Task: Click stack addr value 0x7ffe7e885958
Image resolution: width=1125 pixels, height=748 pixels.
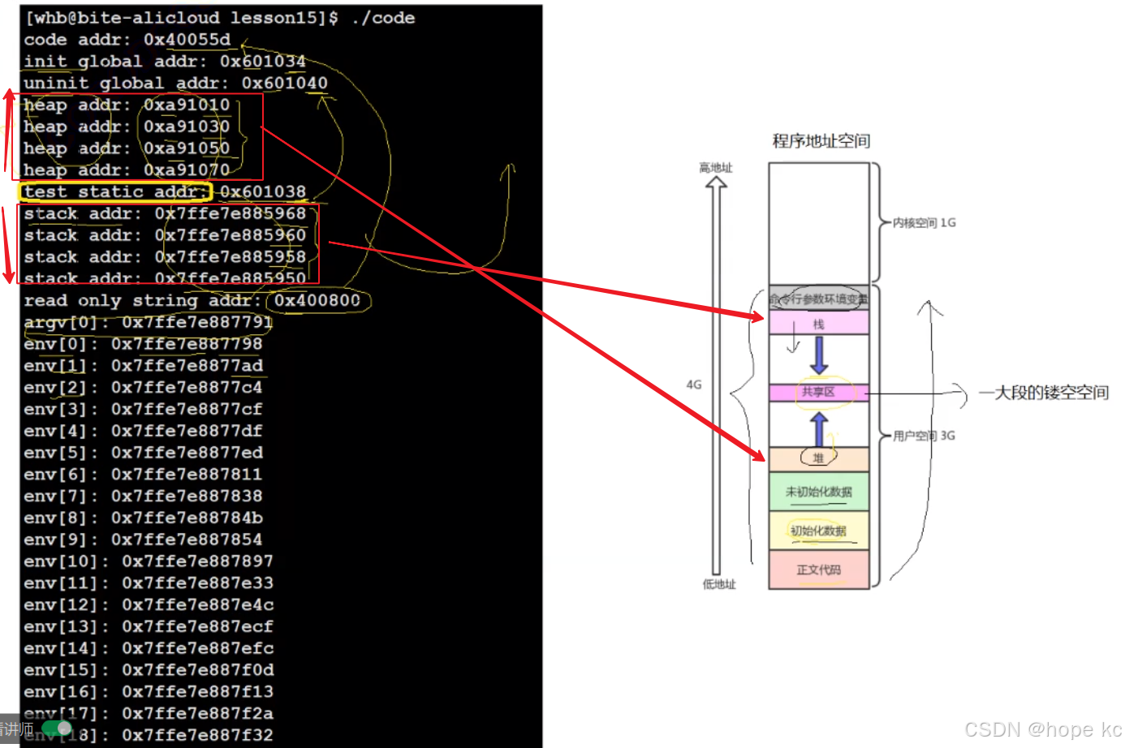Action: 231,257
